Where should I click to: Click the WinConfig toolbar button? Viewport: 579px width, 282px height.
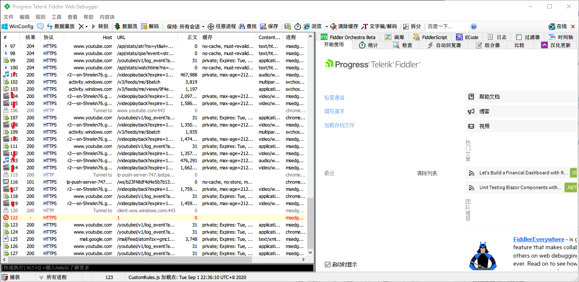(17, 26)
